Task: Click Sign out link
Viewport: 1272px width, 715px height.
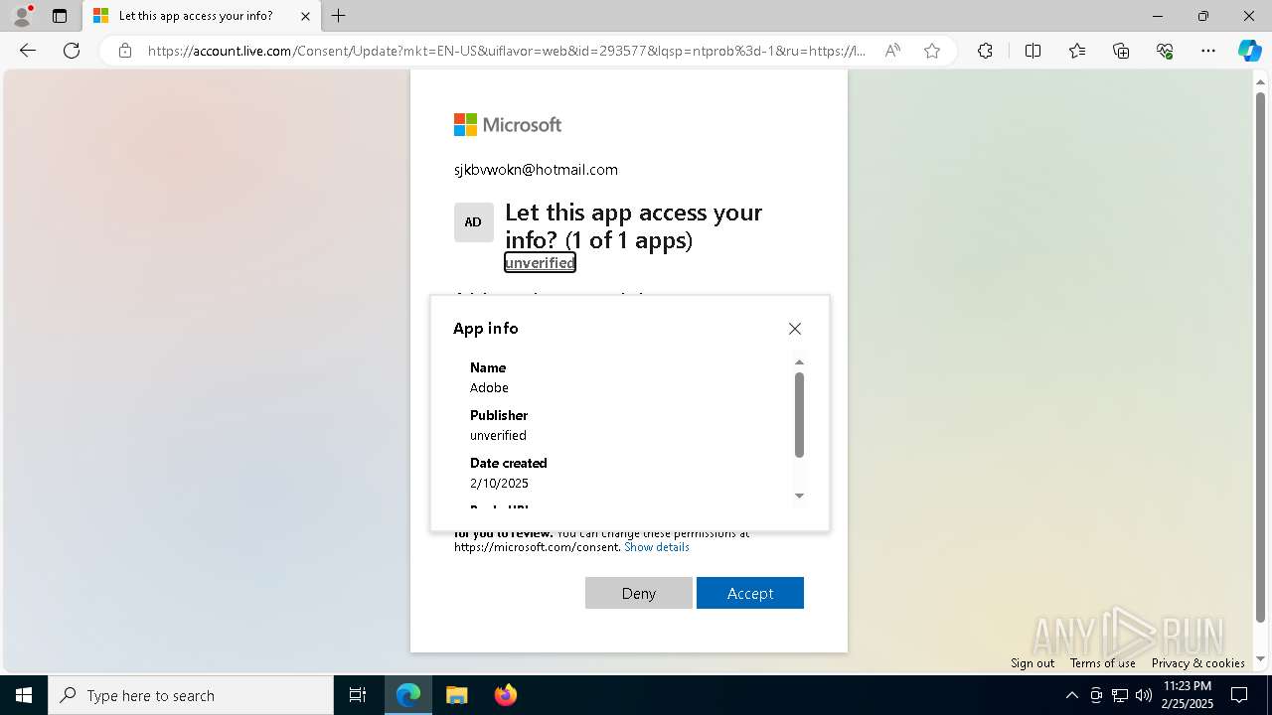Action: click(1033, 663)
